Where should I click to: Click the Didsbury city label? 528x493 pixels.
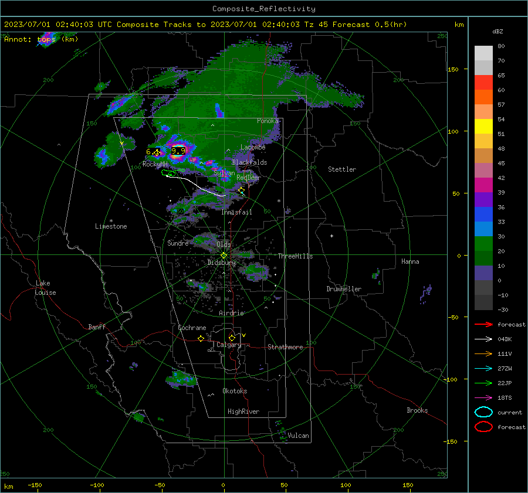222,263
